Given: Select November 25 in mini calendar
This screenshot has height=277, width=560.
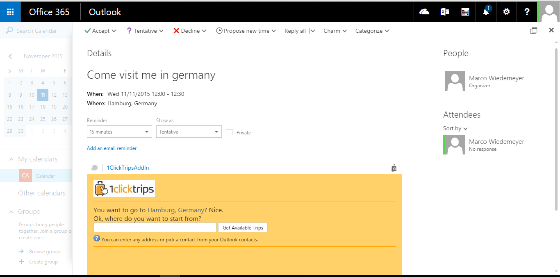Looking at the screenshot, I should (x=43, y=119).
